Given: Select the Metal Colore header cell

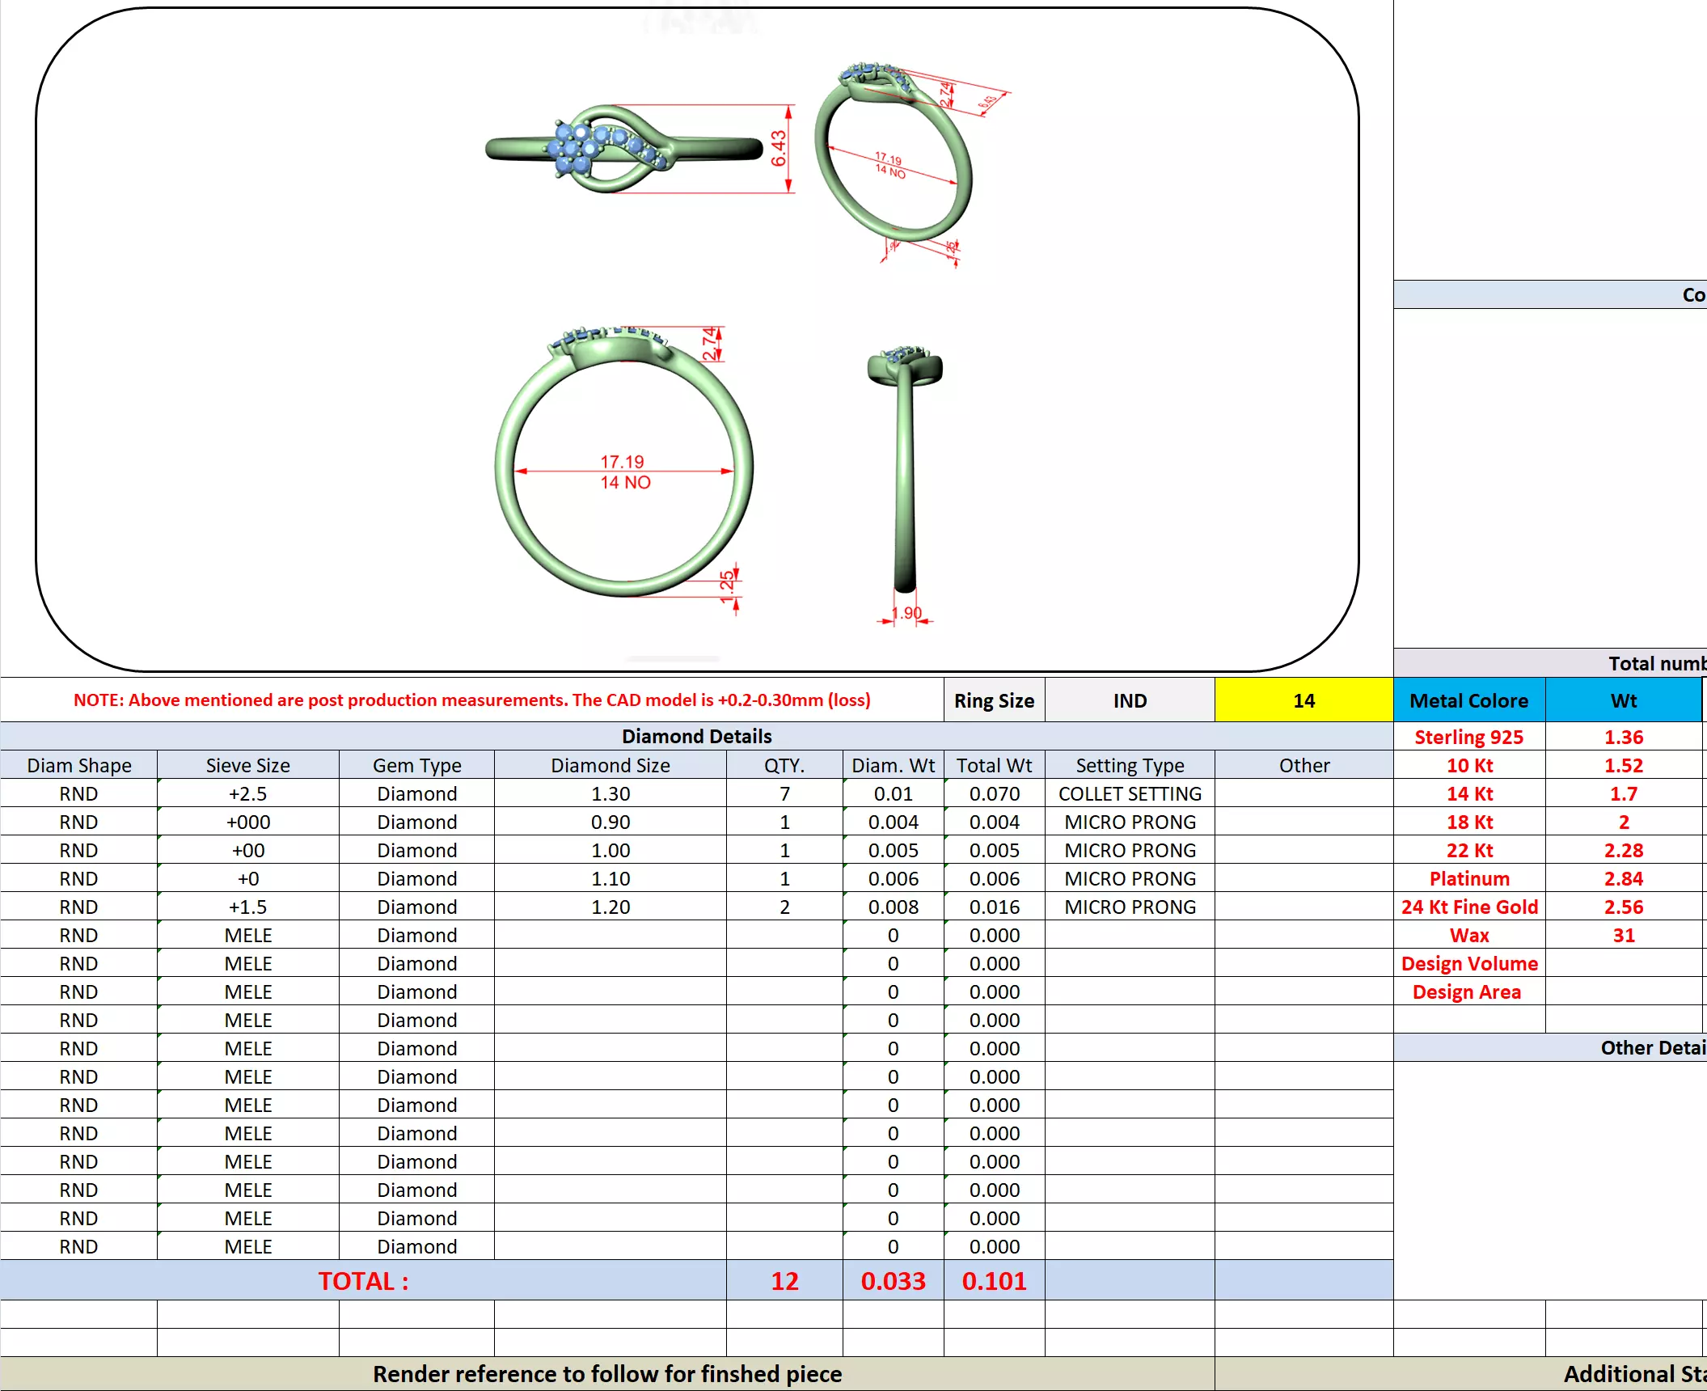Looking at the screenshot, I should tap(1468, 700).
